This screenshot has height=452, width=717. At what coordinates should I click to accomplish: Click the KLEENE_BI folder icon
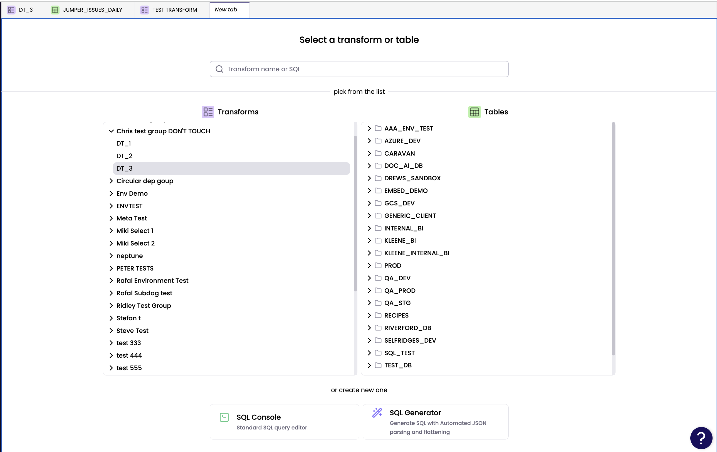[378, 240]
